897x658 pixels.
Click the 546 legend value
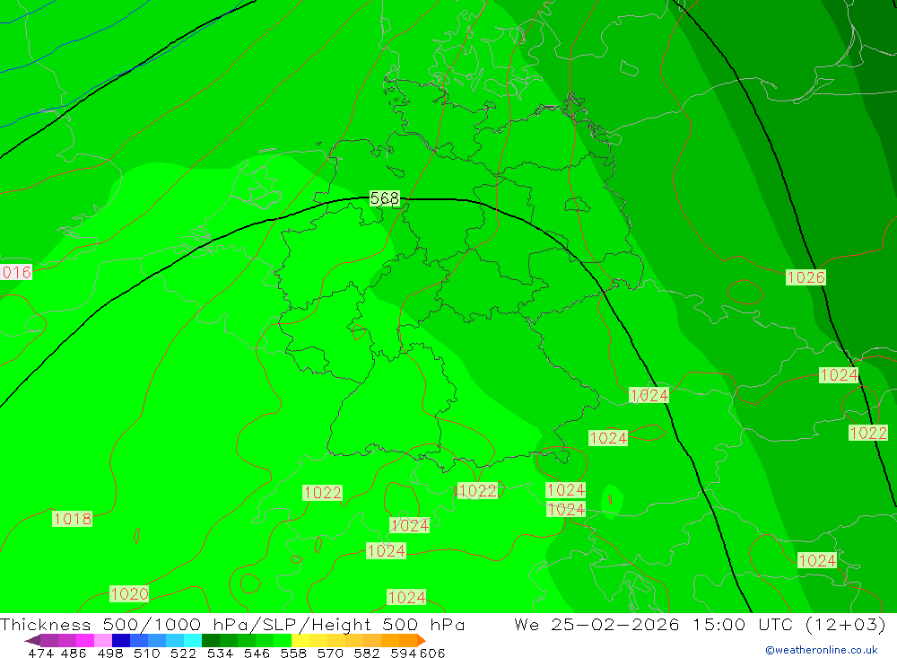click(x=257, y=654)
